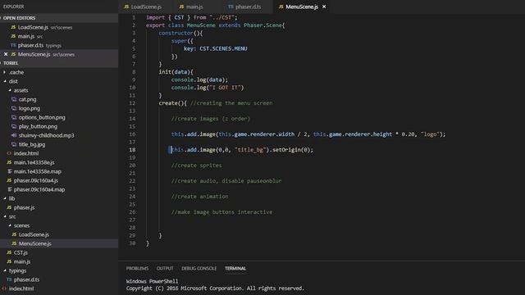The height and width of the screenshot is (295, 525).
Task: Click map icon beside main.1e43358e.map
Action: point(9,171)
